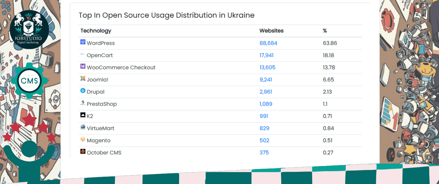The height and width of the screenshot is (184, 439).
Task: Click the Drupal logo icon
Action: (x=83, y=91)
